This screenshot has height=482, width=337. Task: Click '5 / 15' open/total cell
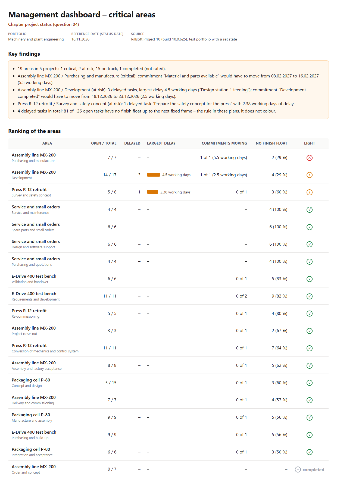(111, 383)
